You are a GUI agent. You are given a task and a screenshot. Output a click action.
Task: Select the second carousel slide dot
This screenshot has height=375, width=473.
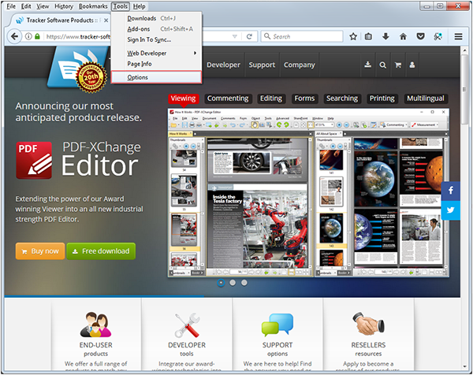point(233,283)
